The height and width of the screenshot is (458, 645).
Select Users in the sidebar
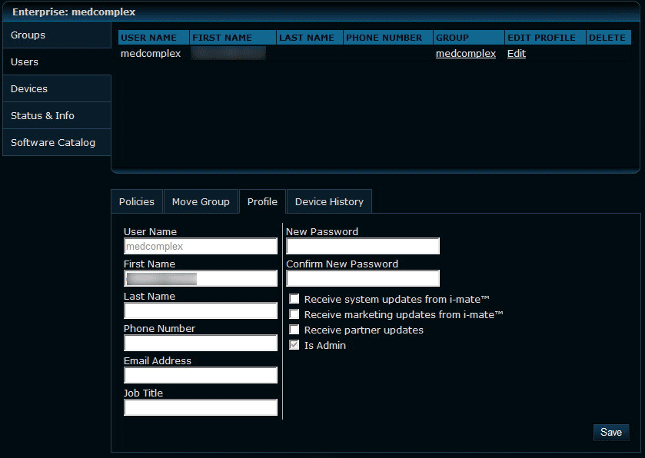pyautogui.click(x=25, y=62)
